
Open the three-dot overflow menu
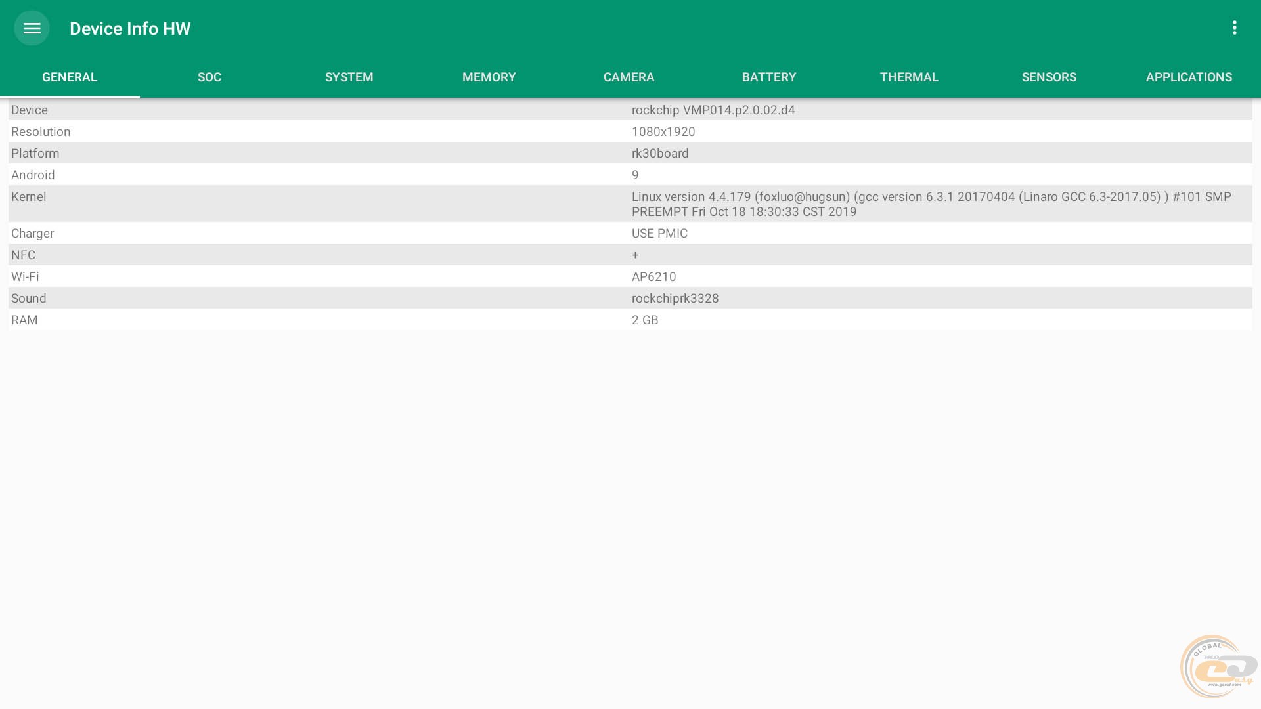click(x=1234, y=28)
